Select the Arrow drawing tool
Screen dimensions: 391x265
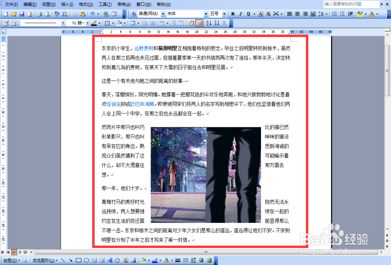click(70, 261)
